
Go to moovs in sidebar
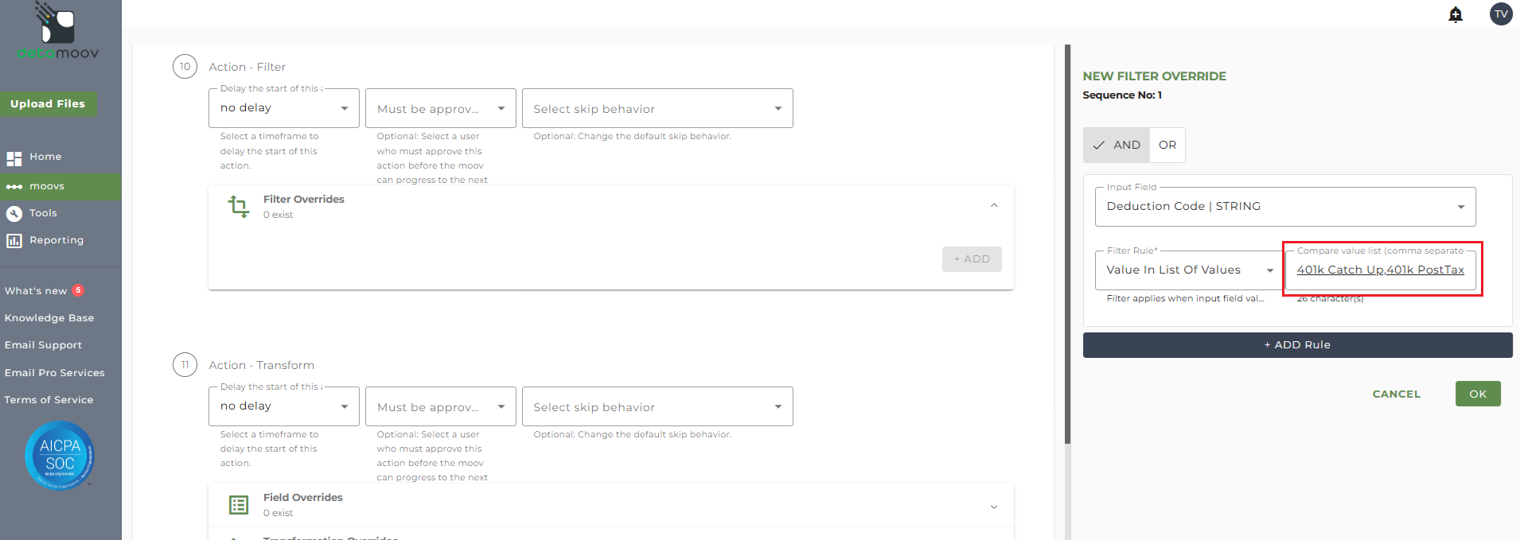47,186
